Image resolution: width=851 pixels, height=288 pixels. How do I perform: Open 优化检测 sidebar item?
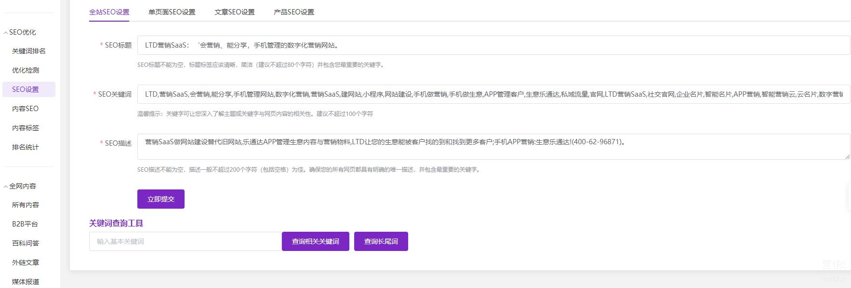(x=26, y=70)
